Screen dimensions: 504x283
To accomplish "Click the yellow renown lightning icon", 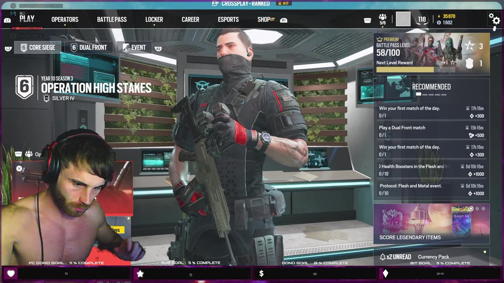I will (439, 17).
